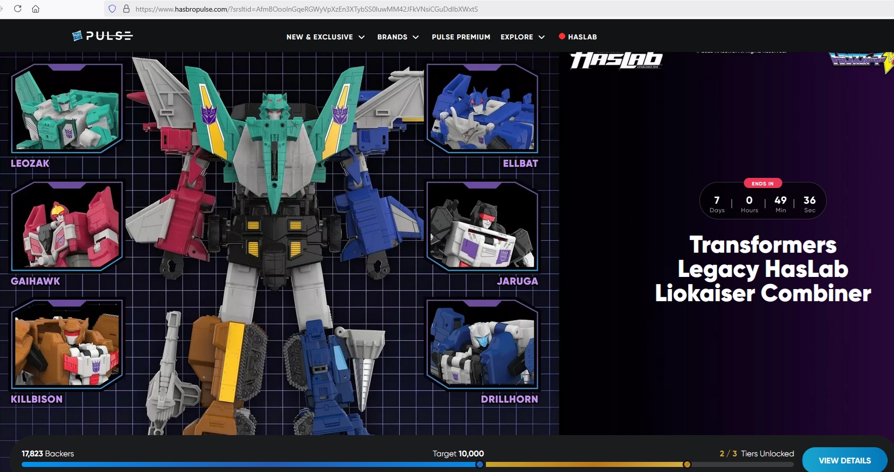Click the red HasLab live dot
The image size is (894, 472).
(x=562, y=36)
